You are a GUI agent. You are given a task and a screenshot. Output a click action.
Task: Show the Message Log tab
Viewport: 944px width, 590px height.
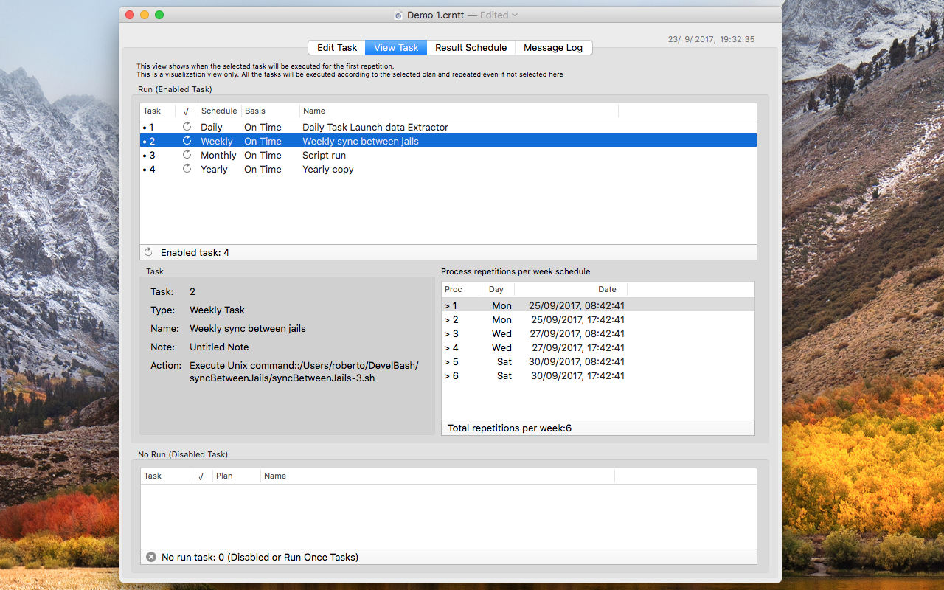pos(553,47)
